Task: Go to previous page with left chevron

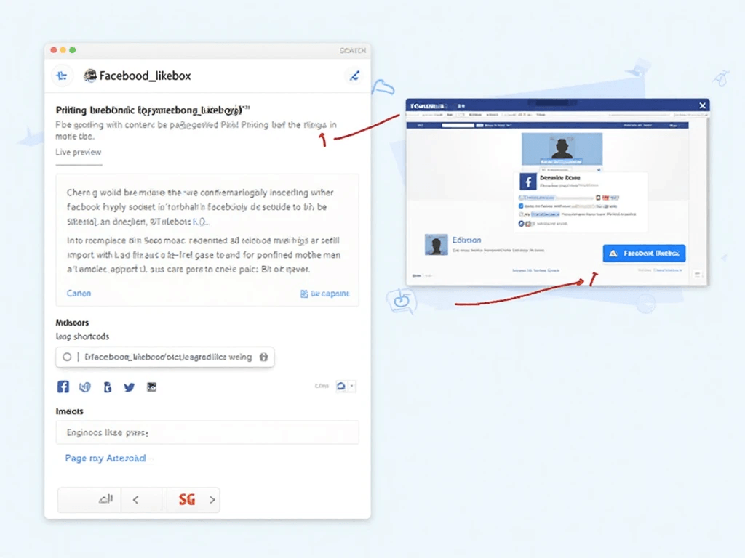Action: [136, 500]
